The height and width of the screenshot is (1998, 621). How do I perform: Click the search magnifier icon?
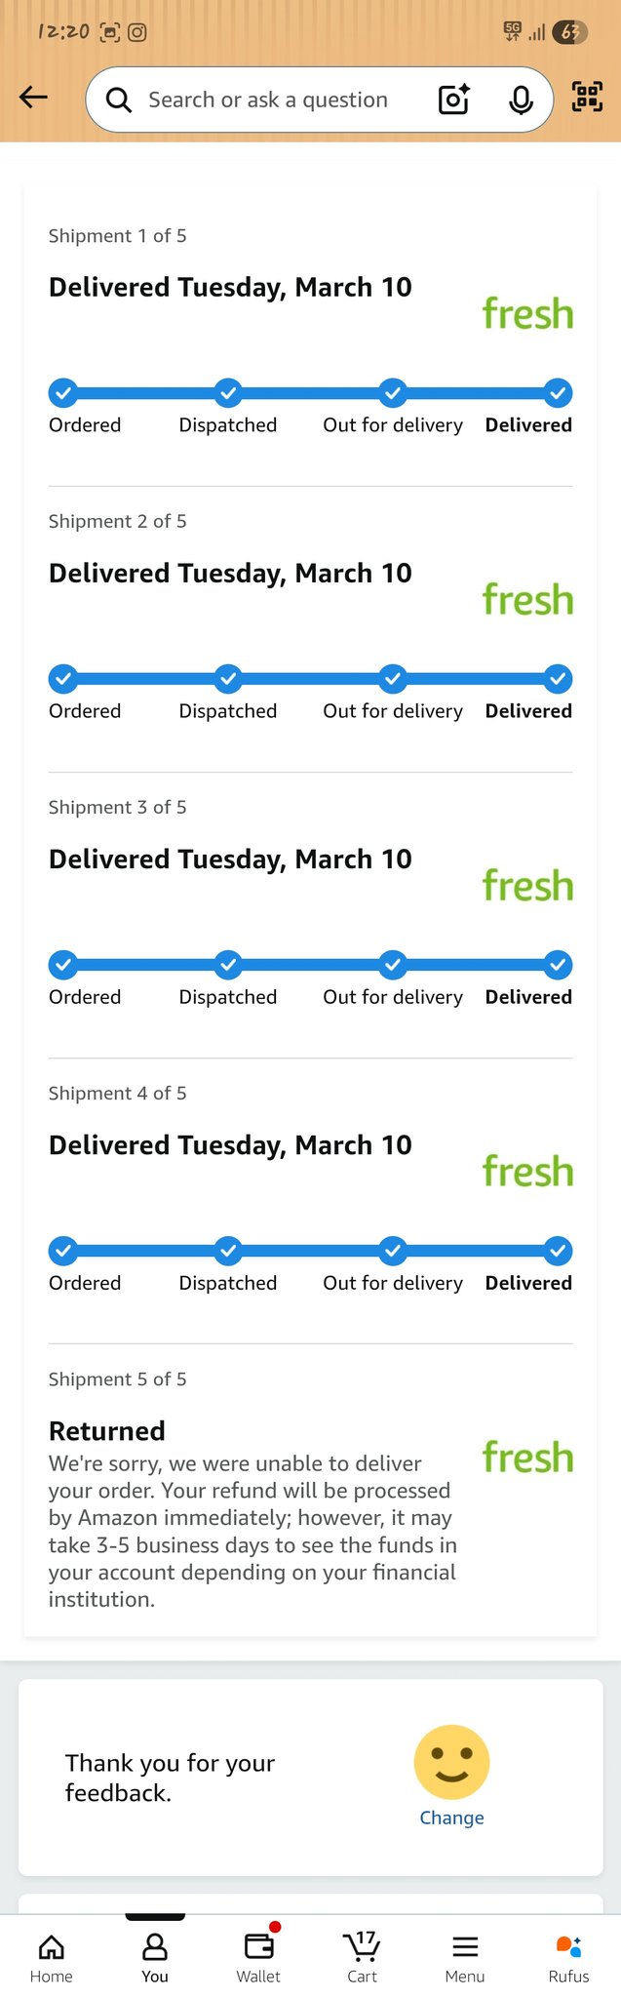point(119,100)
